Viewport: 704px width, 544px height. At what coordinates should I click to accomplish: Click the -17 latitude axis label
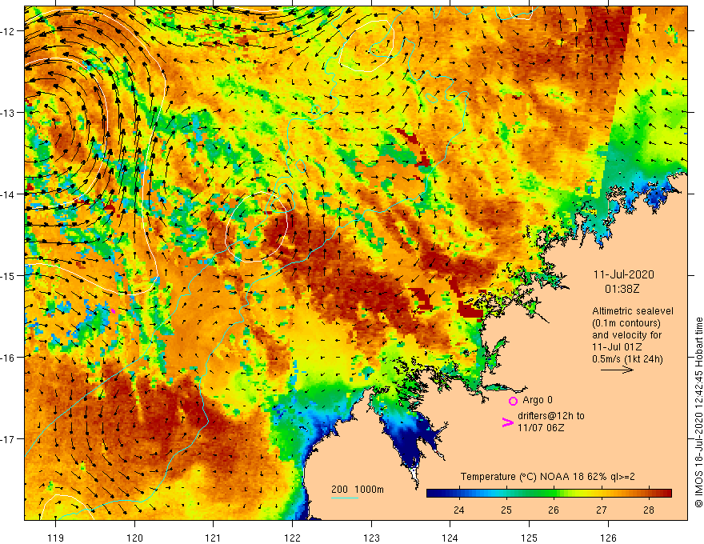point(8,439)
